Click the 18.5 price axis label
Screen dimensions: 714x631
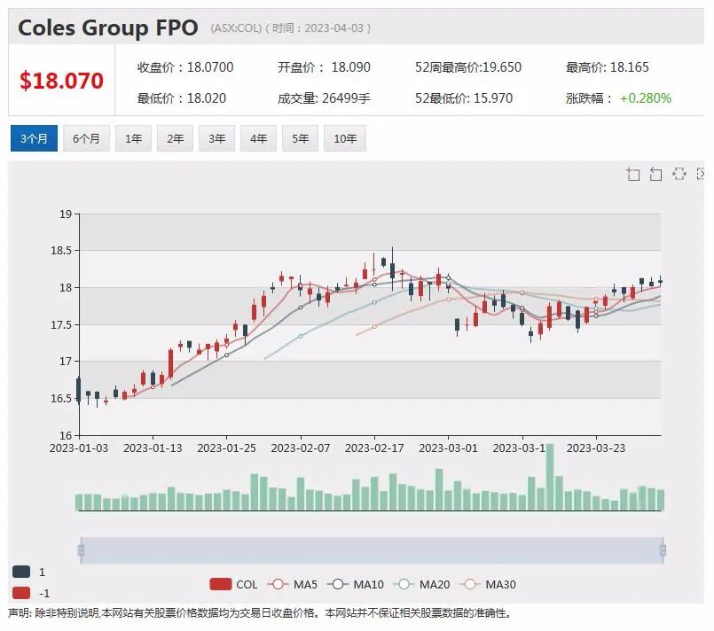coord(61,251)
